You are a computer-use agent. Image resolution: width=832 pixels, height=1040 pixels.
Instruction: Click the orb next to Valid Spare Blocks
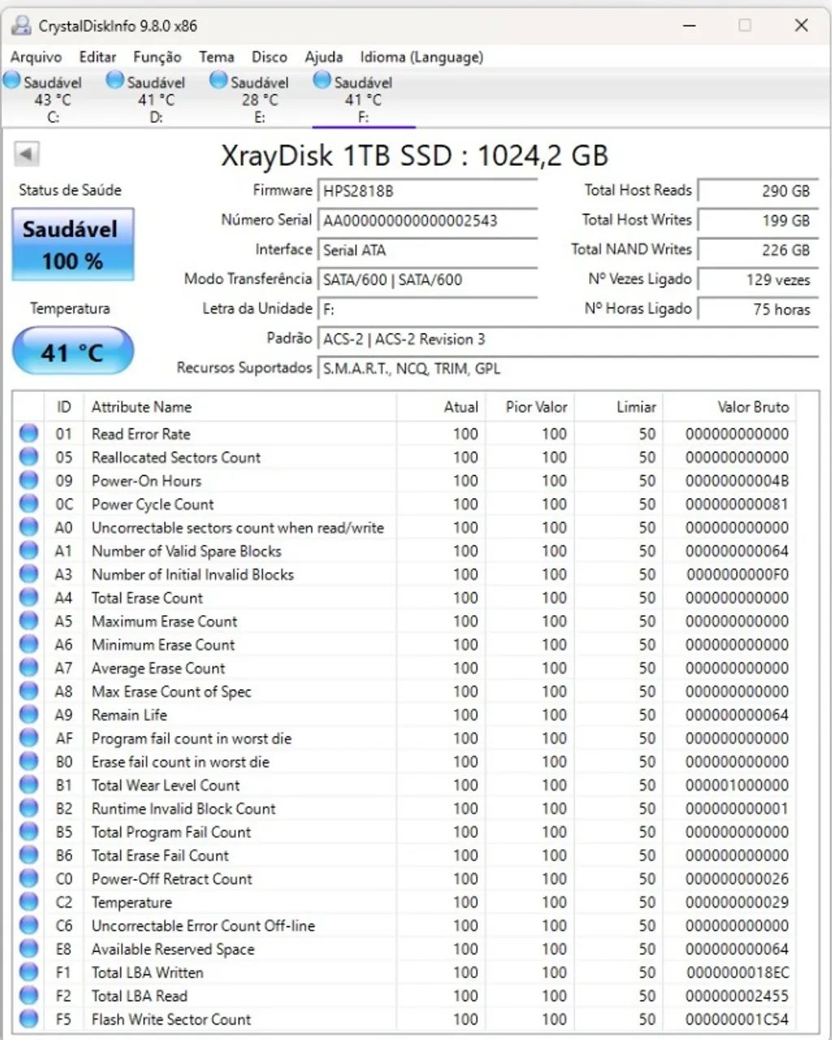pos(29,550)
